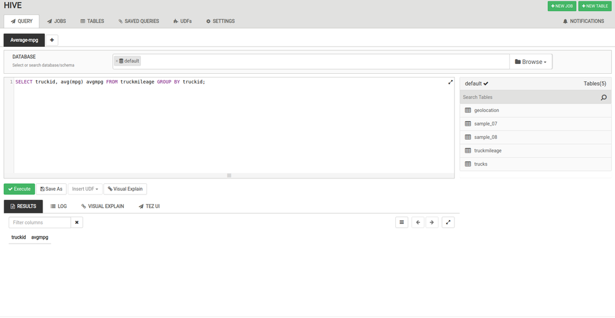This screenshot has width=615, height=318.
Task: Open NOTIFICATIONS panel
Action: pyautogui.click(x=583, y=21)
